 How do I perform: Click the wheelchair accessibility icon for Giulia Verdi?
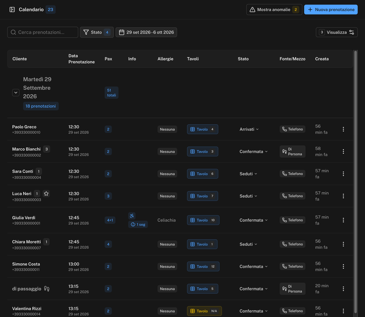click(x=132, y=216)
